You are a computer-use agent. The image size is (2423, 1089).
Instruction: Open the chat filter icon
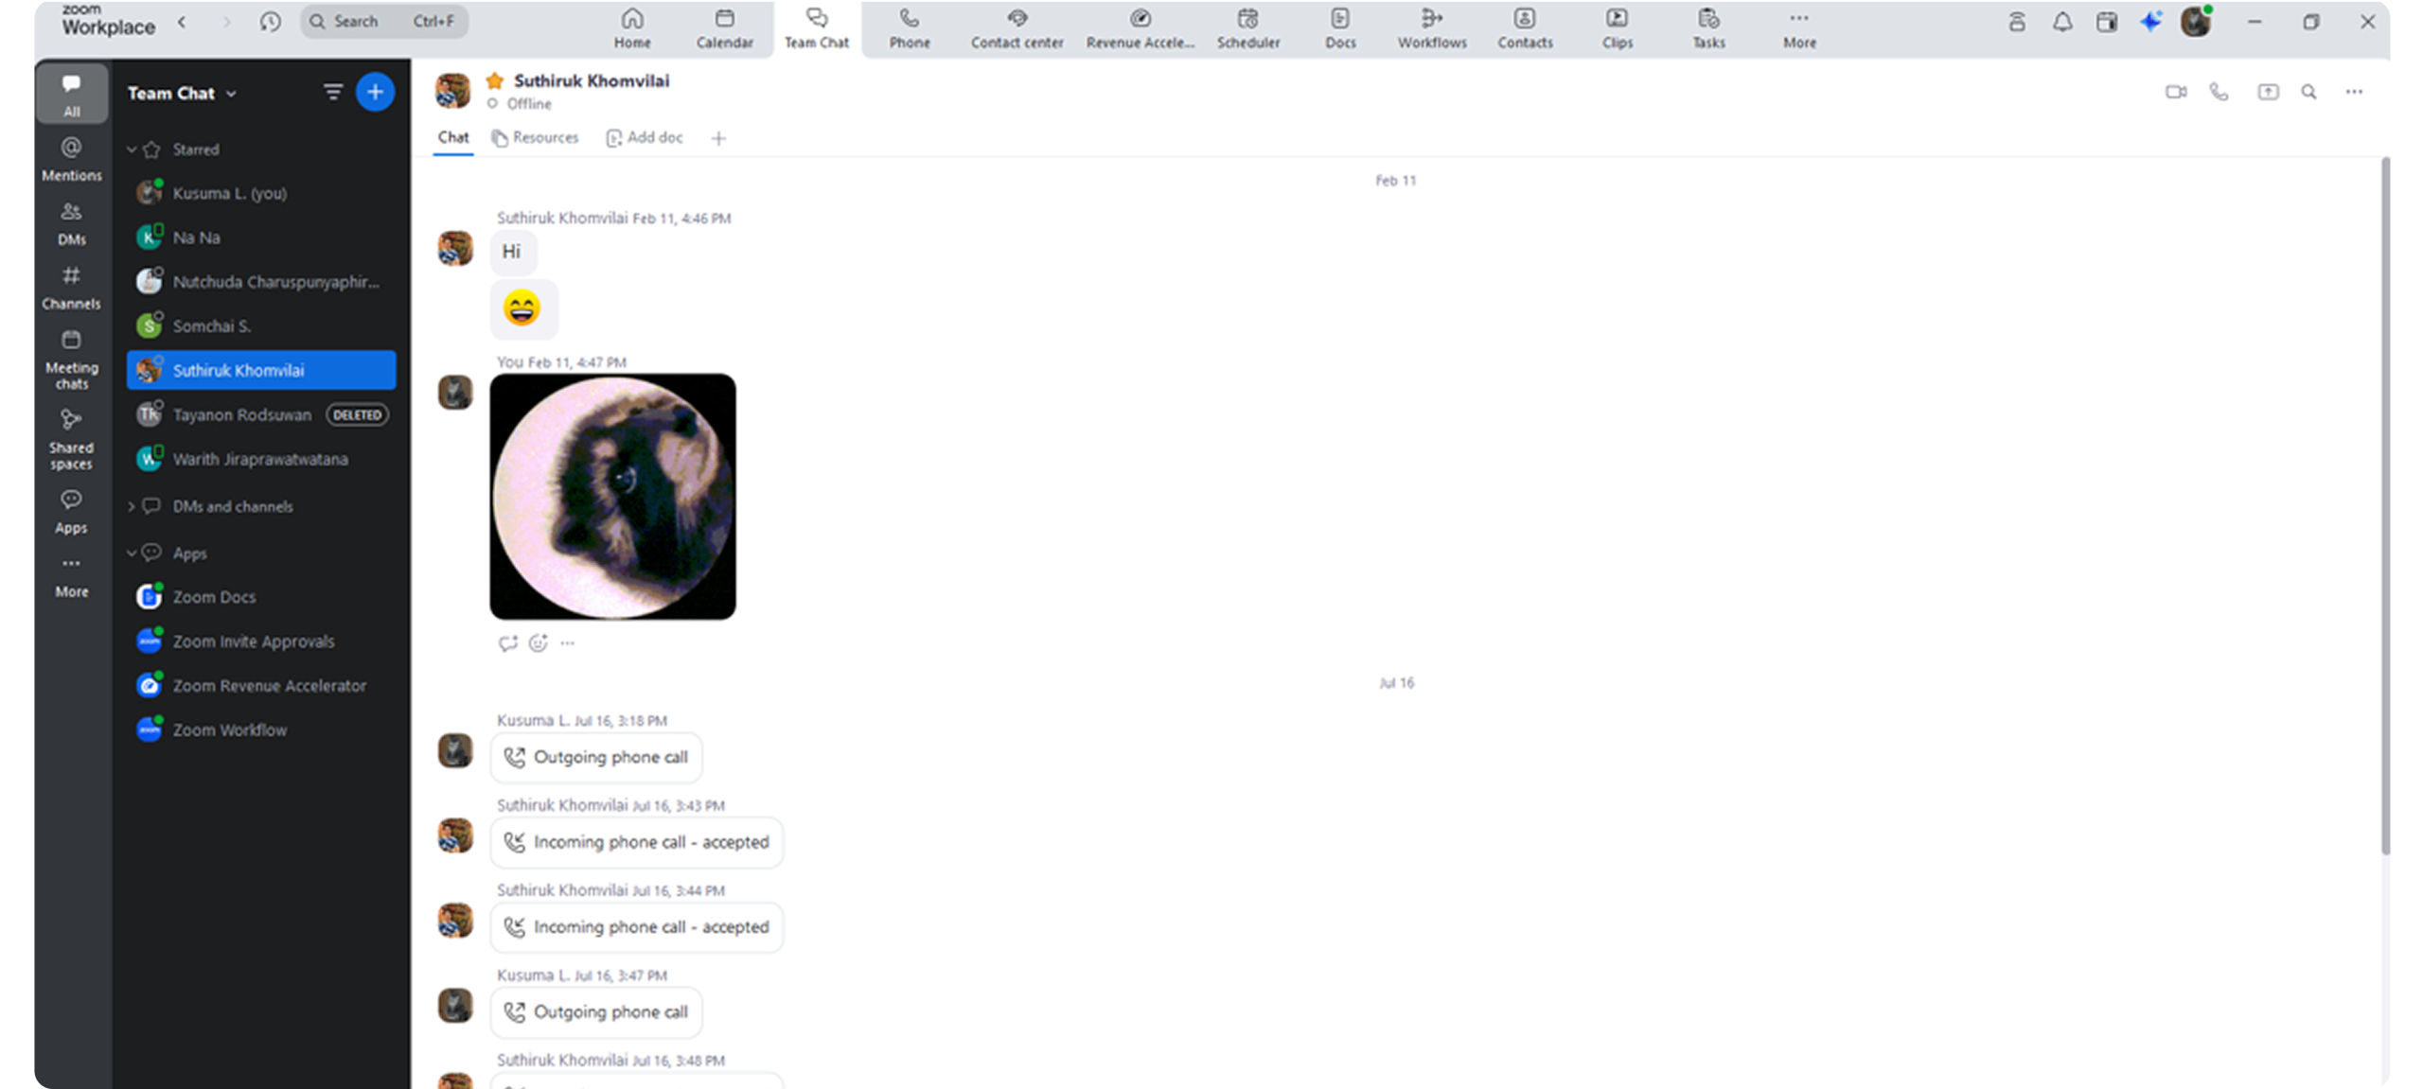332,93
